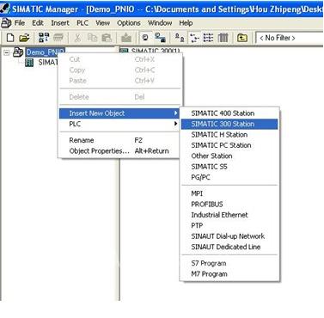The image size is (324, 318).
Task: Select Industrial Ethernet in submenu
Action: pyautogui.click(x=219, y=215)
